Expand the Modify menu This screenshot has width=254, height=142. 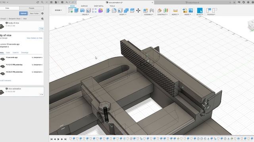123,15
